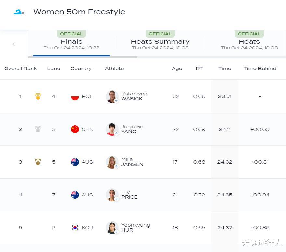Click Milla Jansen's Australia flag icon

coord(75,162)
